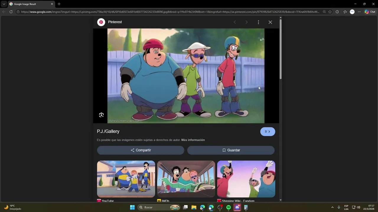Open Discord from the taskbar

pyautogui.click(x=237, y=207)
